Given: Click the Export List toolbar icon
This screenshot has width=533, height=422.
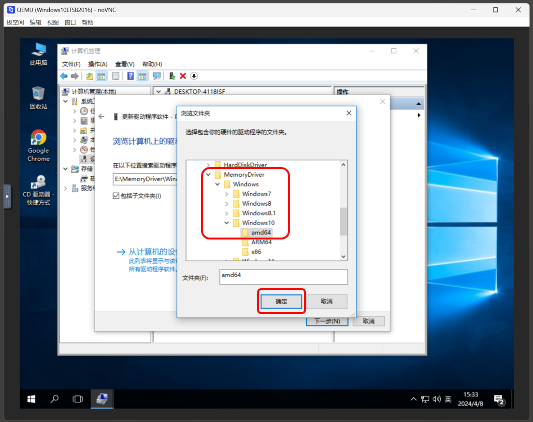Looking at the screenshot, I should [x=115, y=76].
